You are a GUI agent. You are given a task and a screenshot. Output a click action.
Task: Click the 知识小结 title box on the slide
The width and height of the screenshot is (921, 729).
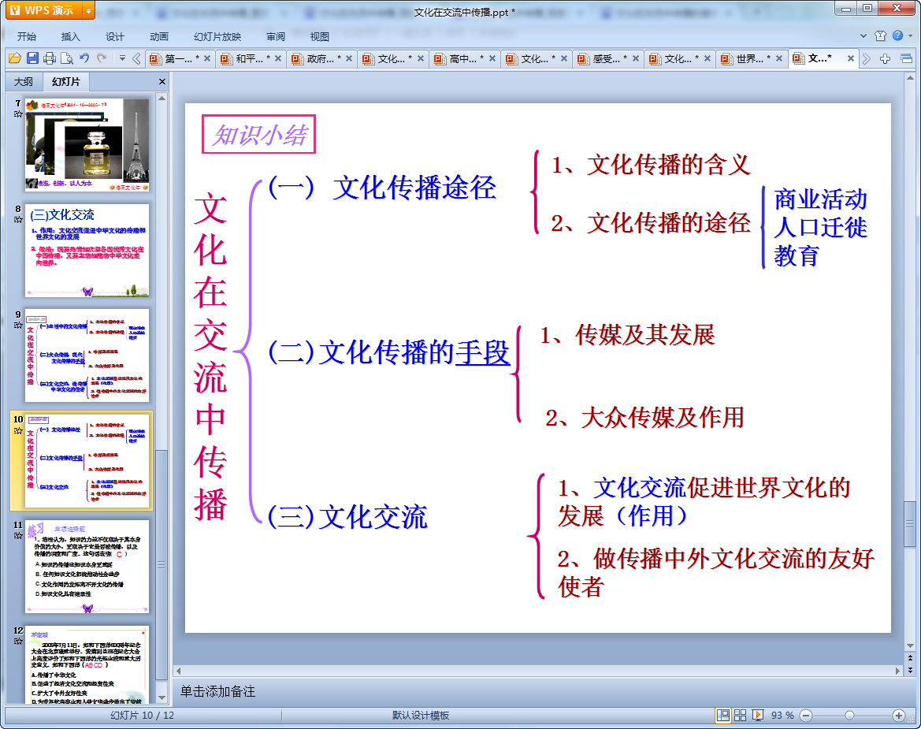tap(258, 135)
